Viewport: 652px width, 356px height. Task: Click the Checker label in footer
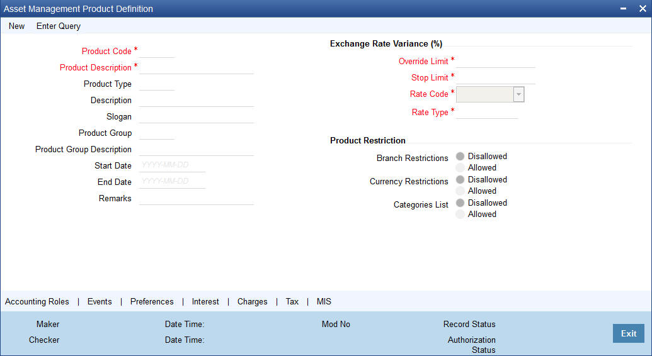click(44, 340)
